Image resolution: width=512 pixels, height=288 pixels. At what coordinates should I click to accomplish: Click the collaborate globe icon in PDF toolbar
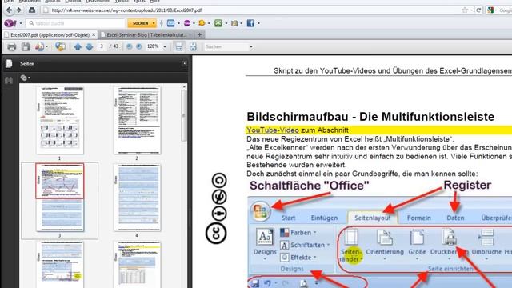[x=60, y=46]
